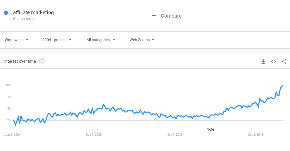Open the Web Search type dropdown
This screenshot has width=290, height=151.
(x=142, y=40)
